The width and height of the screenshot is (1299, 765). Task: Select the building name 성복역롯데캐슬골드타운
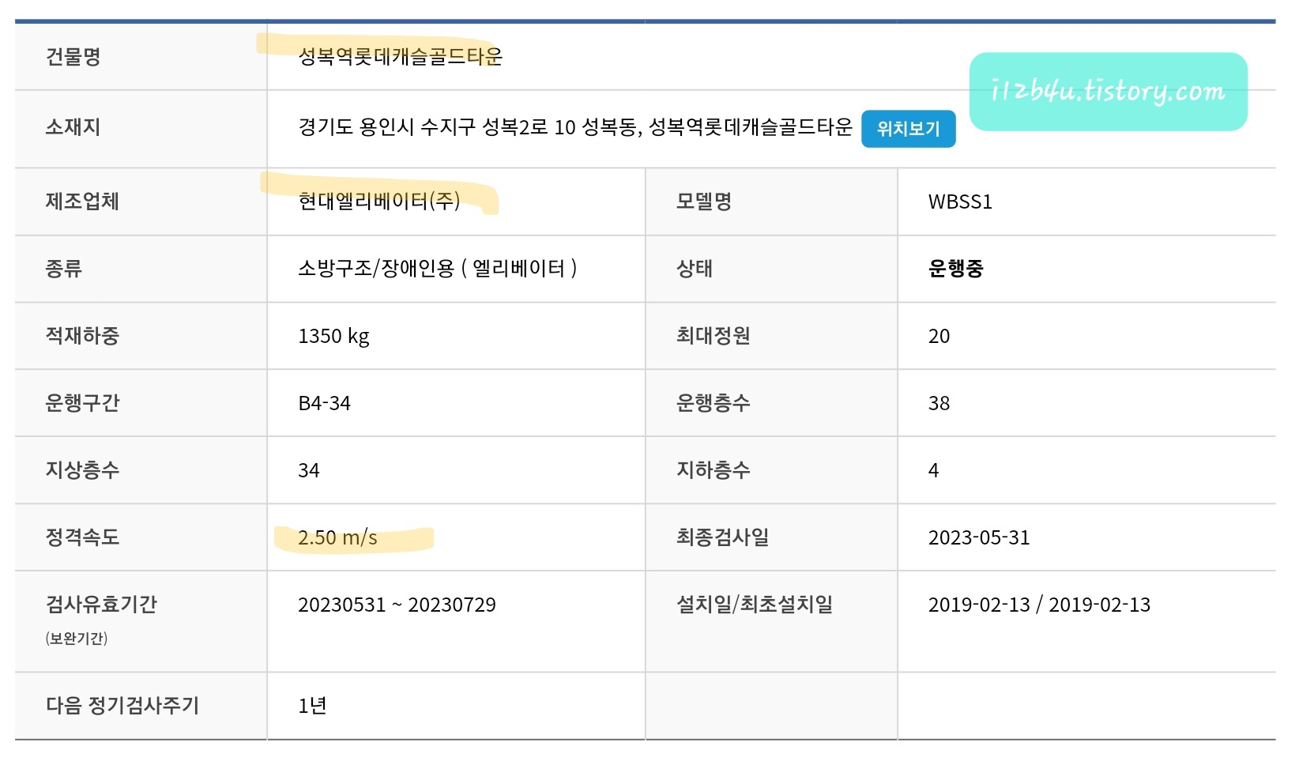point(400,57)
